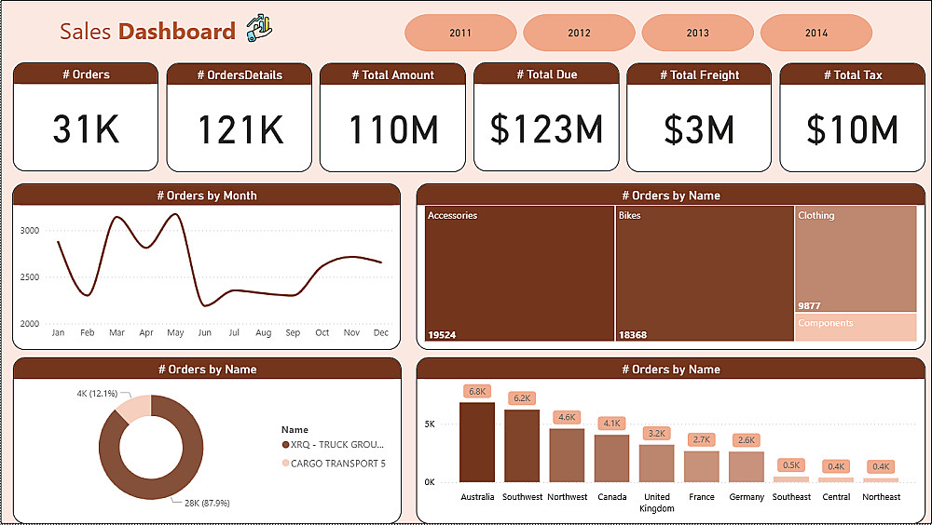The image size is (932, 525).
Task: Filter dashboard by 2012 year button
Action: click(x=579, y=33)
